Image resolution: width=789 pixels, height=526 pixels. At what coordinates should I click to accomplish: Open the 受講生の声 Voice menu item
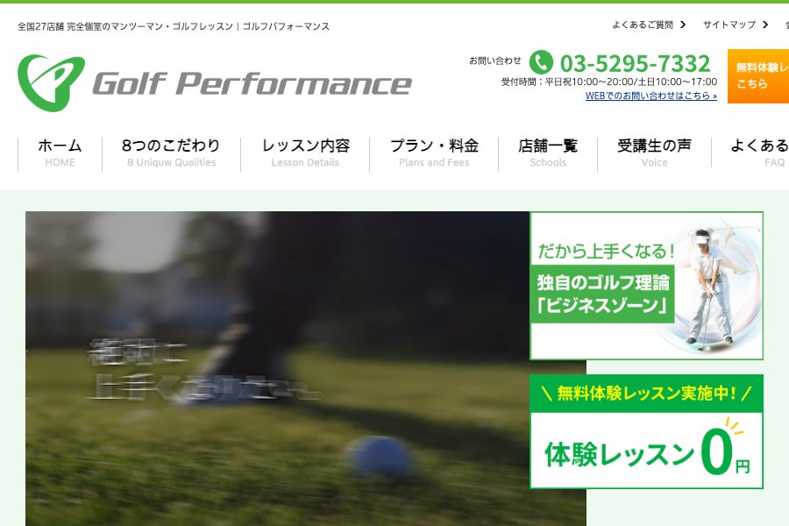[654, 153]
